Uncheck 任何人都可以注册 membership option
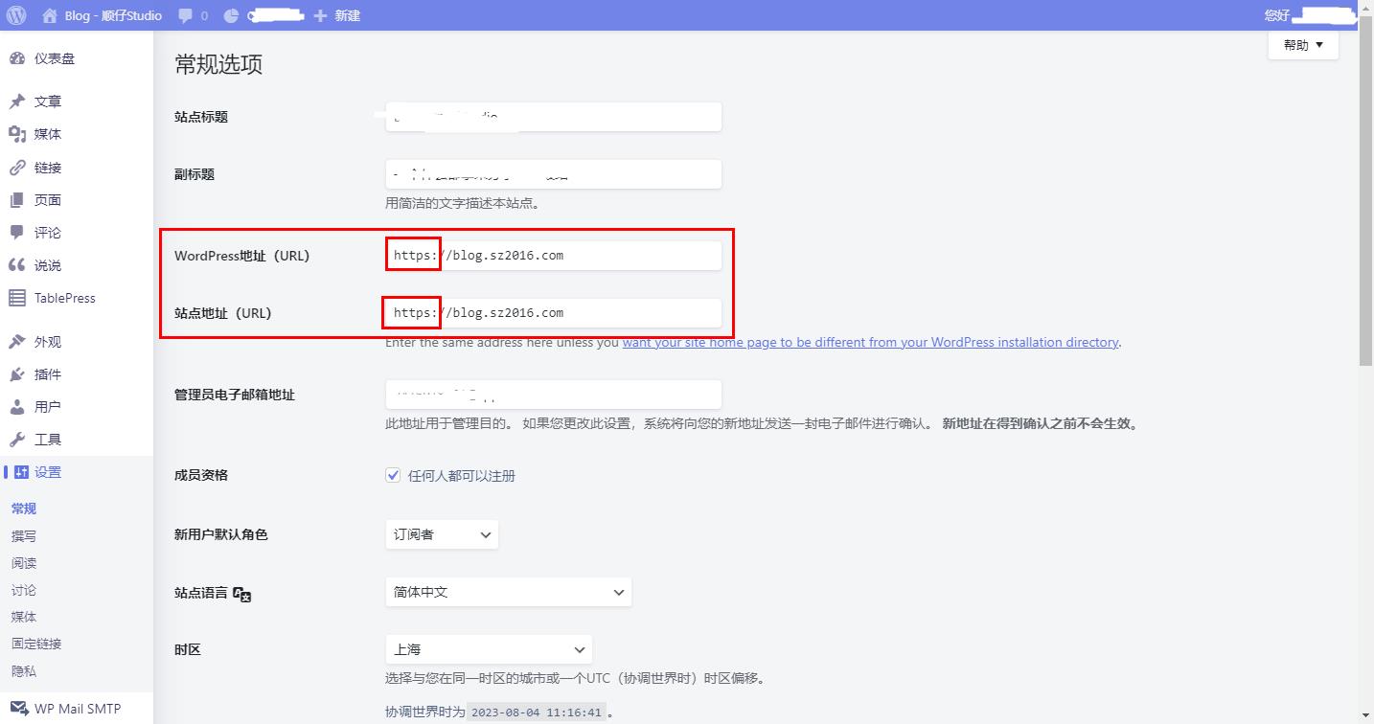Screen dimensions: 1374x724 coord(393,474)
